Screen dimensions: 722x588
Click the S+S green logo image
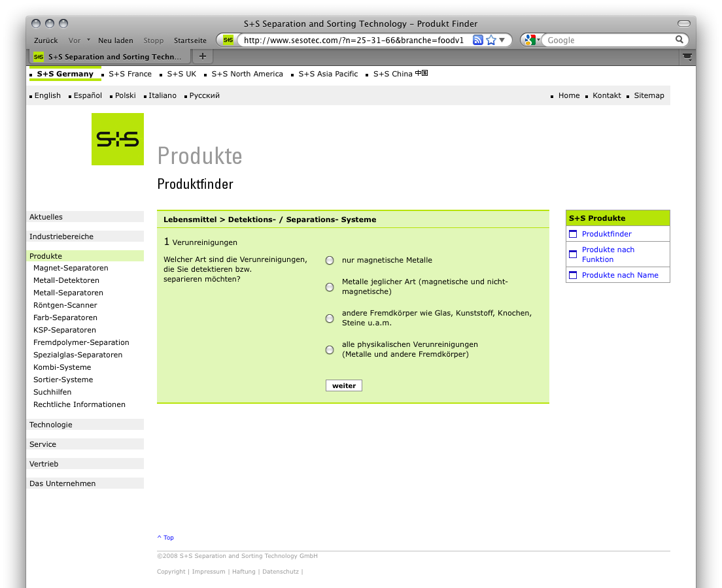[x=118, y=139]
